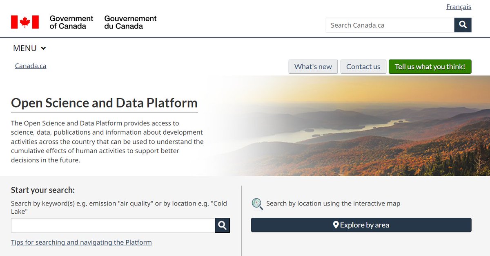The height and width of the screenshot is (256, 490).
Task: Click the Government of Canada wordmark
Action: 71,22
